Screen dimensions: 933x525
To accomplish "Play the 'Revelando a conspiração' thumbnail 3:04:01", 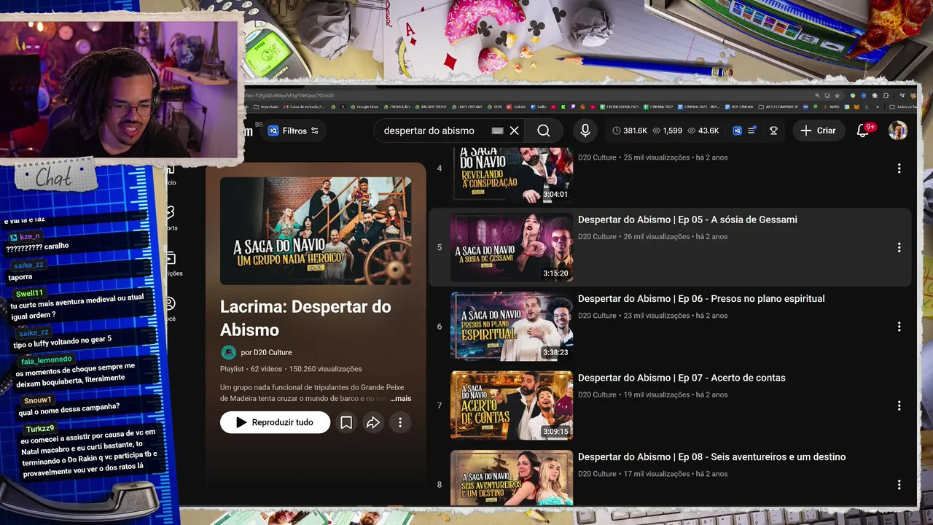I will [512, 174].
